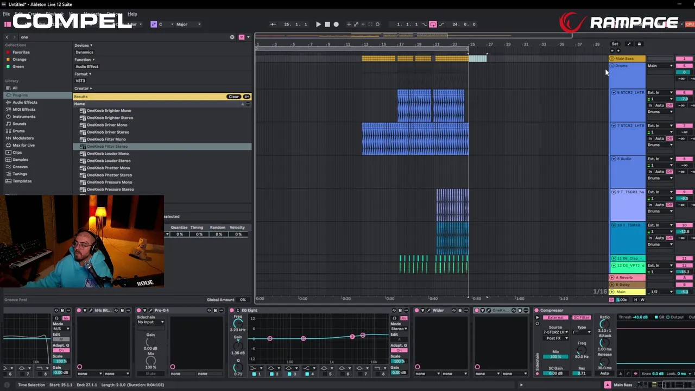
Task: Open the Instruments library category
Action: click(x=24, y=116)
